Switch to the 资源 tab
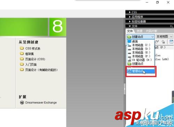The height and width of the screenshot is (127, 174). point(139,31)
